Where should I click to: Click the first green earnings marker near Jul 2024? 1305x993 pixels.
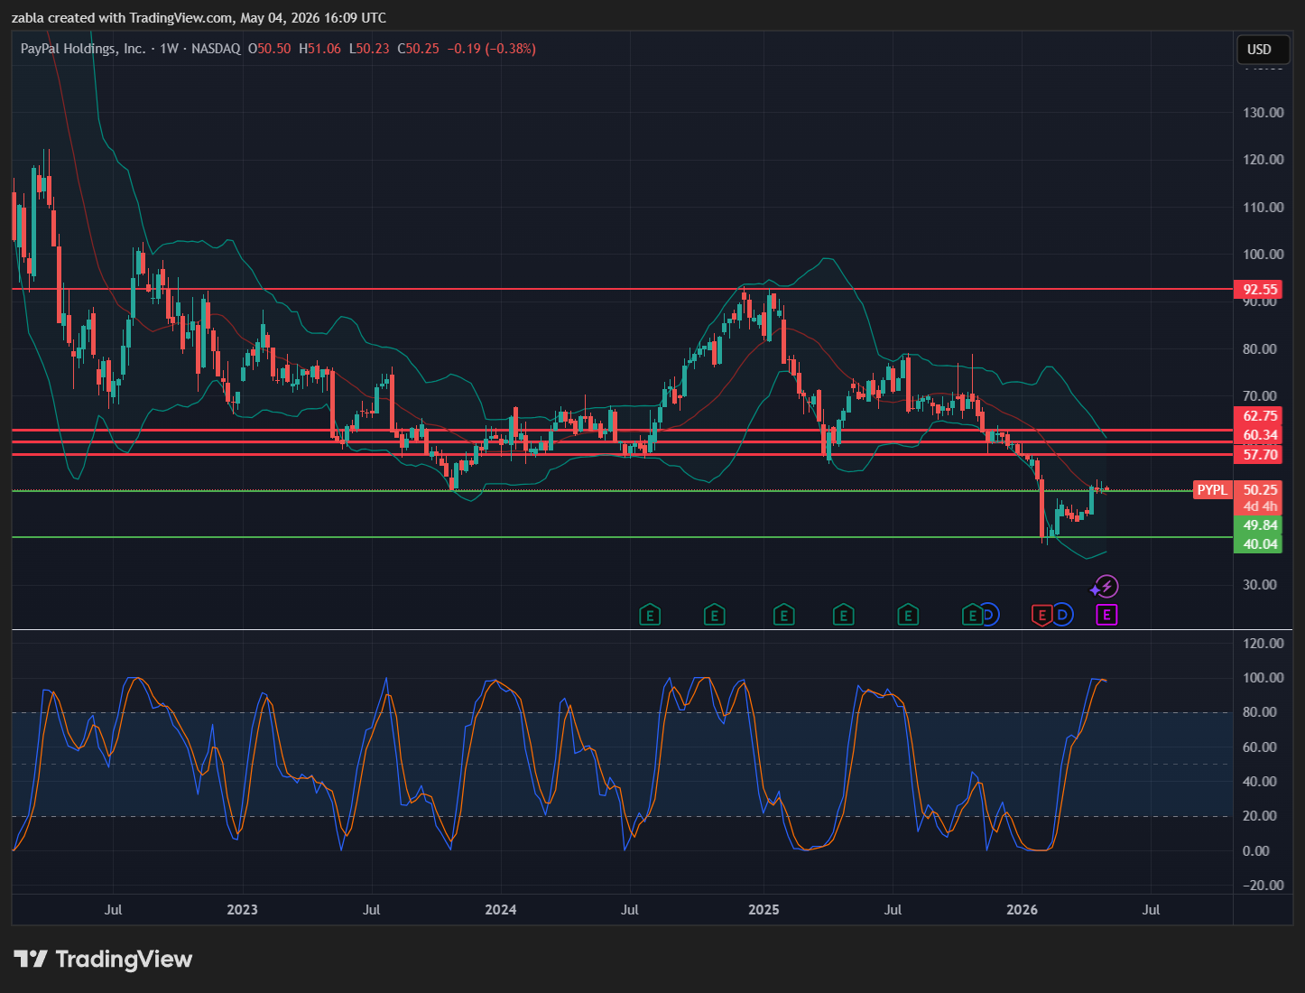coord(650,616)
